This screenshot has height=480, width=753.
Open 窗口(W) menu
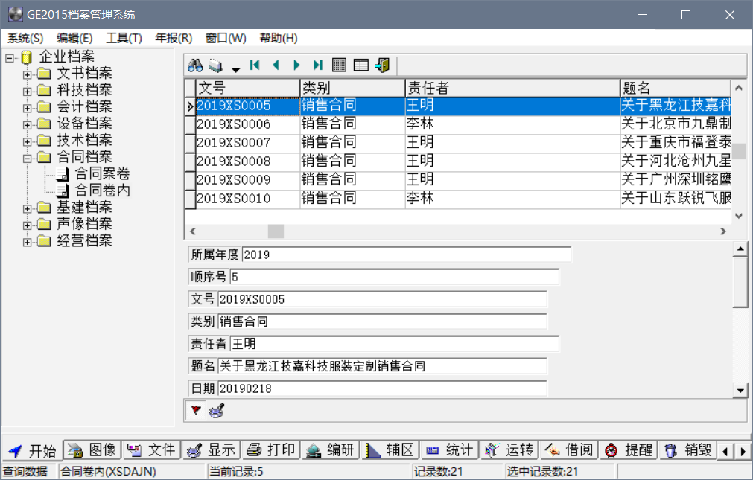pyautogui.click(x=226, y=38)
